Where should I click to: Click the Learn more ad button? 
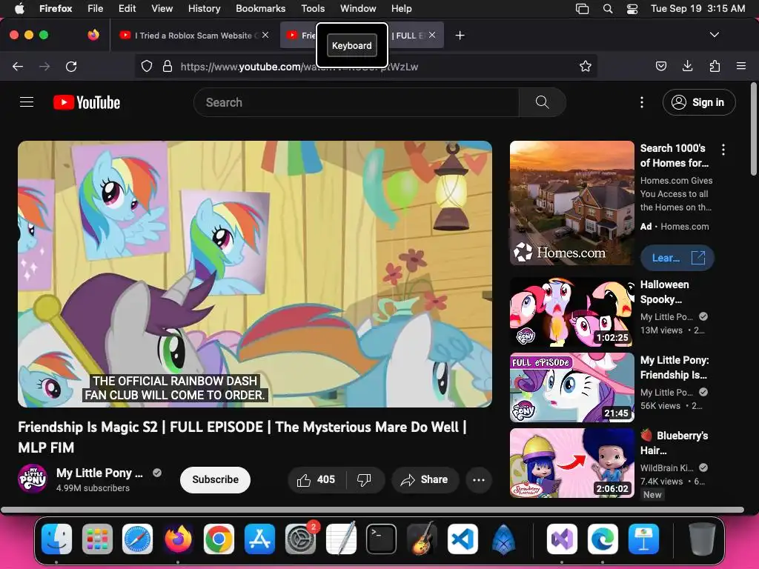(x=677, y=258)
